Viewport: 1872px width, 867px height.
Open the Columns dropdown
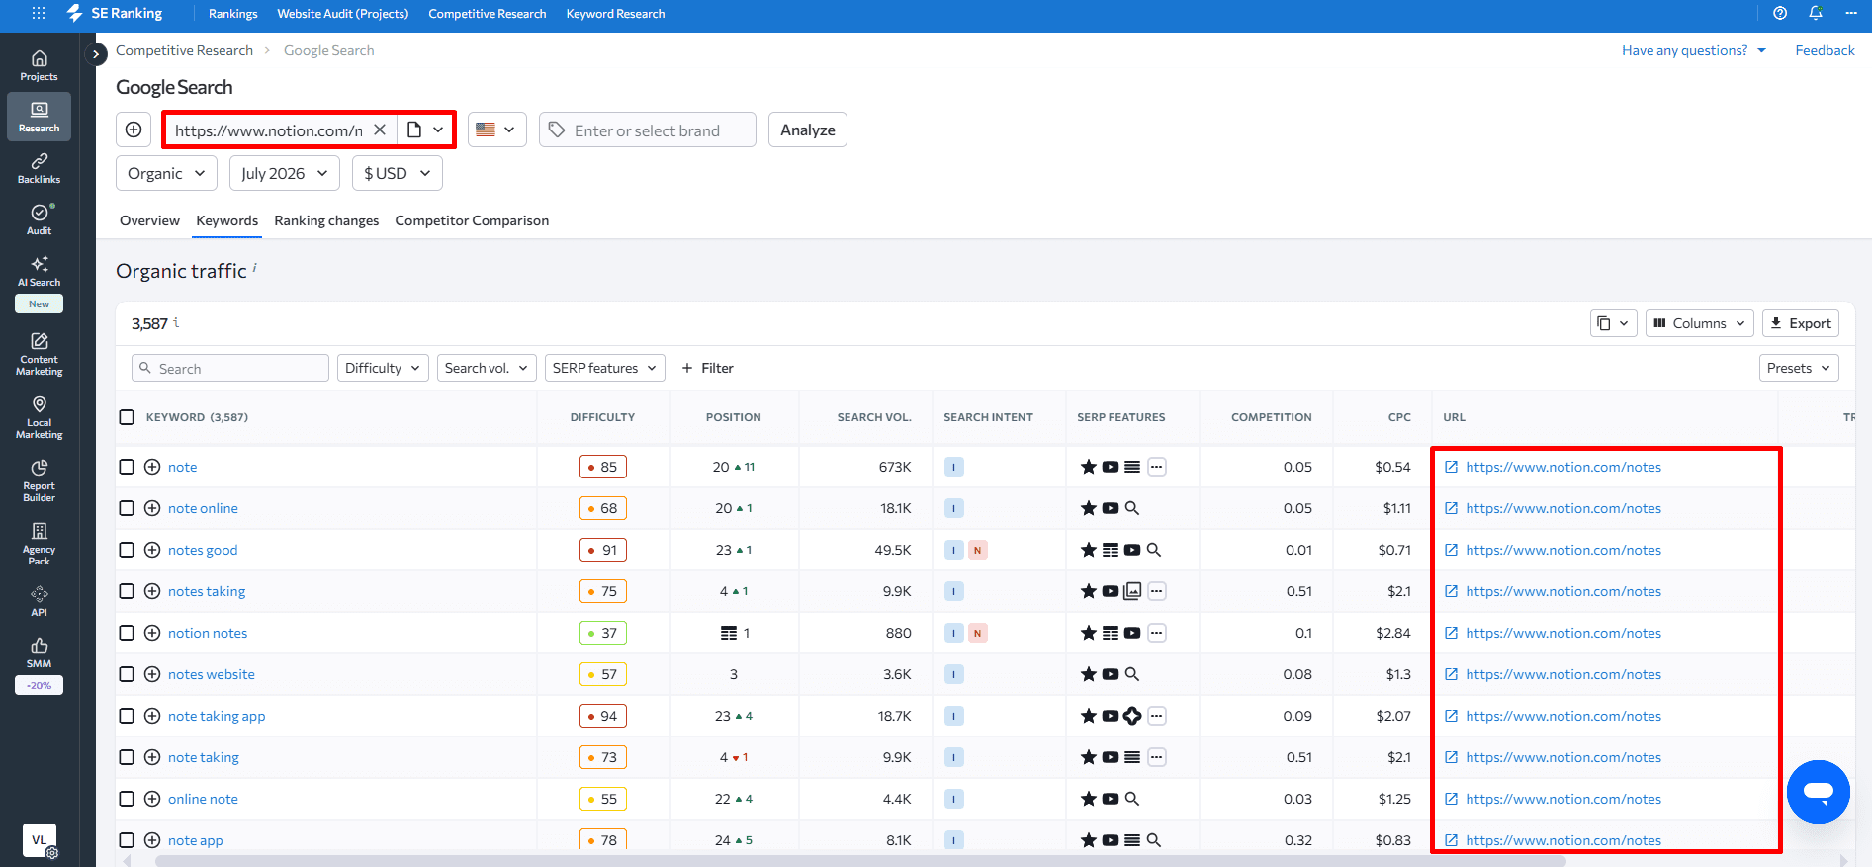(1700, 323)
